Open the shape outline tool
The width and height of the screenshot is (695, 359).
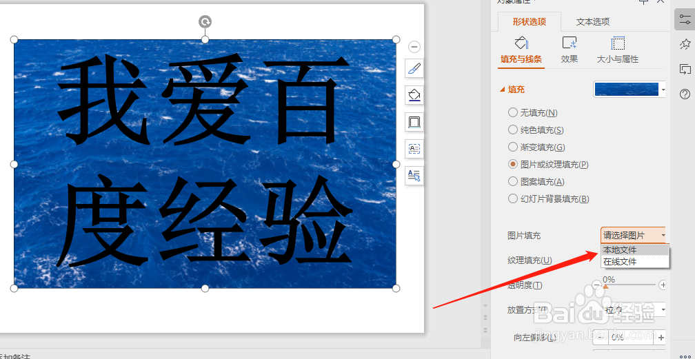pyautogui.click(x=414, y=122)
